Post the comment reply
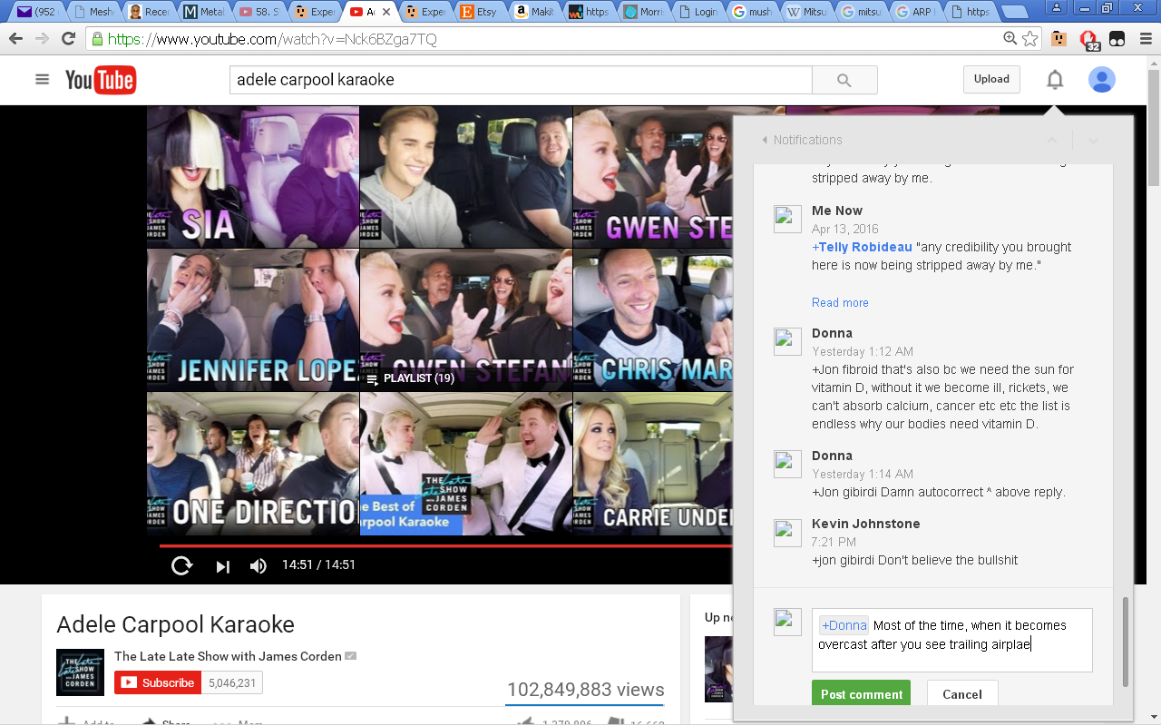Image resolution: width=1161 pixels, height=726 pixels. pos(861,694)
